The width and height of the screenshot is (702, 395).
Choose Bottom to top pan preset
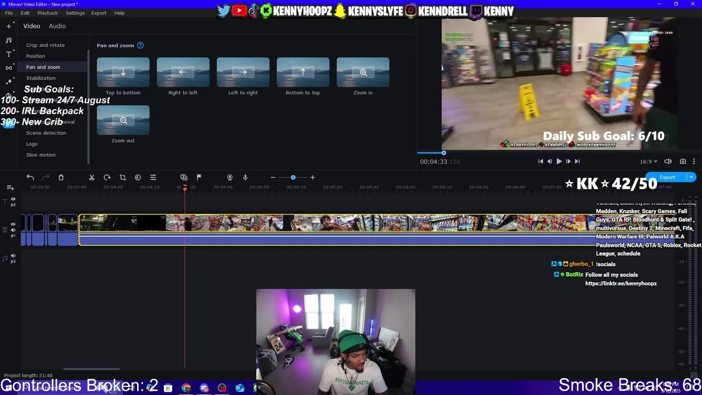(303, 72)
